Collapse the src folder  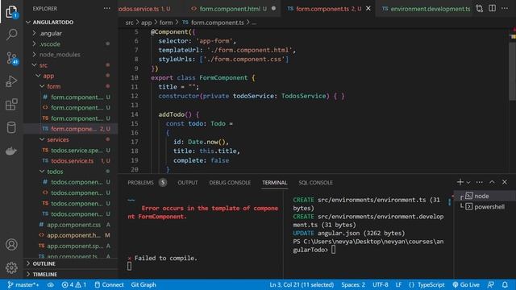(71, 65)
